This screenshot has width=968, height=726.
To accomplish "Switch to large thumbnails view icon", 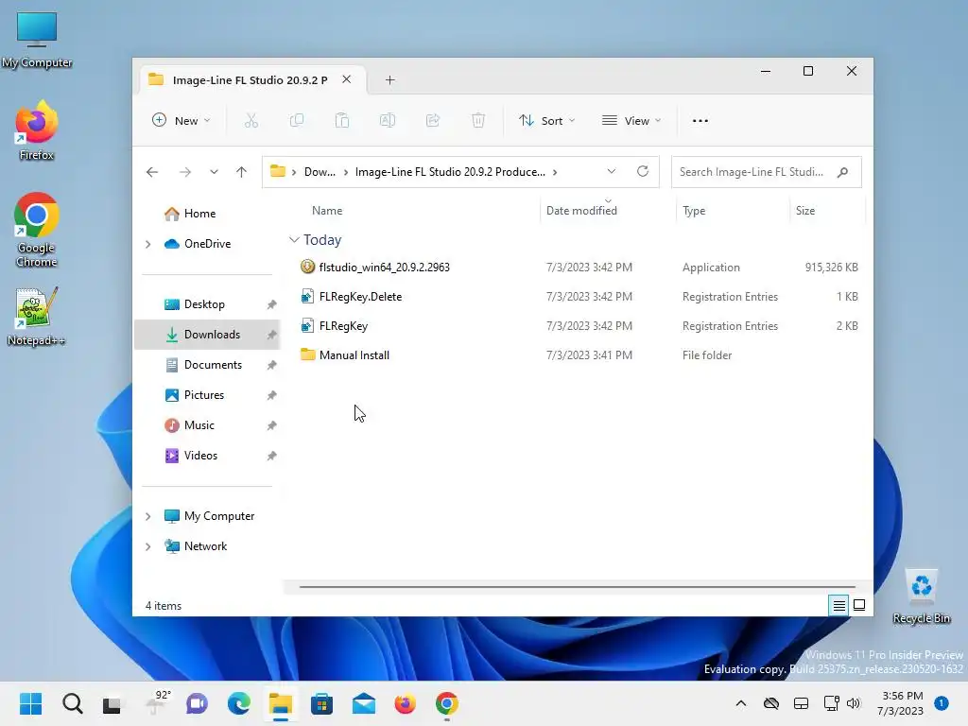I will (x=858, y=605).
